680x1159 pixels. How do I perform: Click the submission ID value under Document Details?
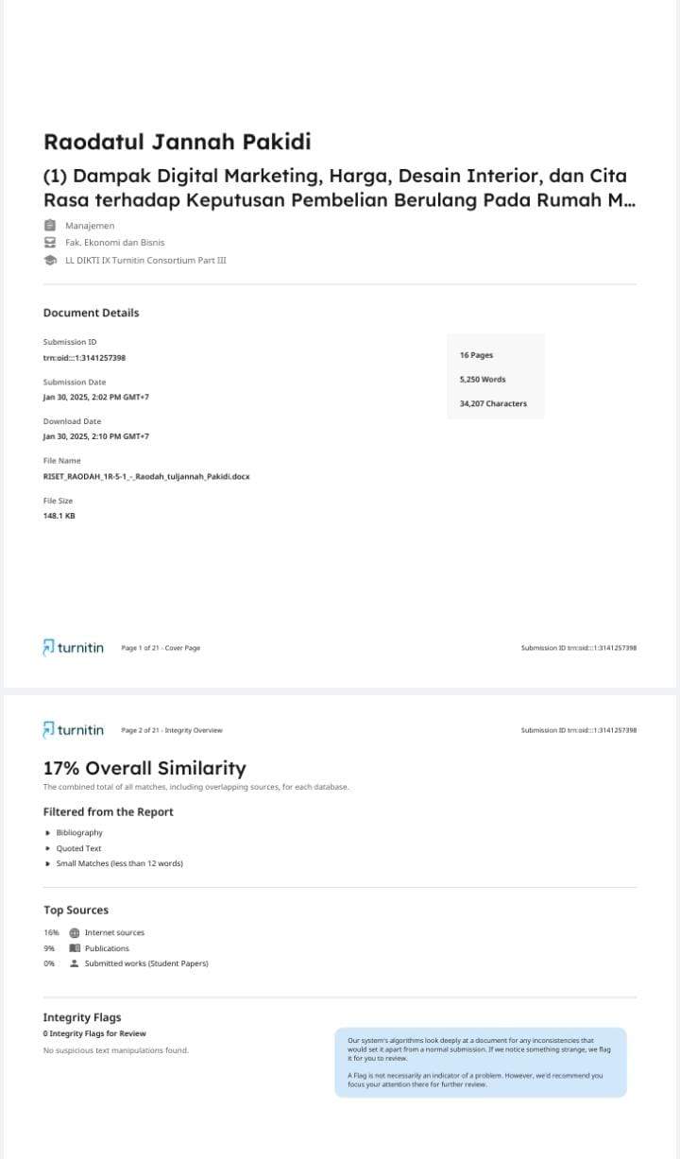coord(84,358)
